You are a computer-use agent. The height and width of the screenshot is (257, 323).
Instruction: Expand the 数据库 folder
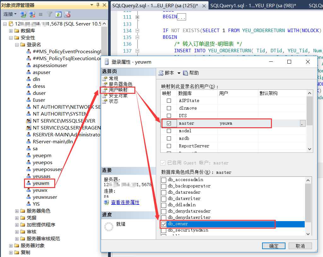click(11, 31)
